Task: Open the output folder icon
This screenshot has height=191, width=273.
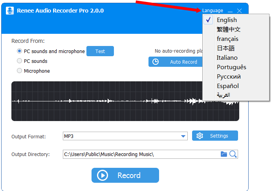Action: tap(224, 154)
